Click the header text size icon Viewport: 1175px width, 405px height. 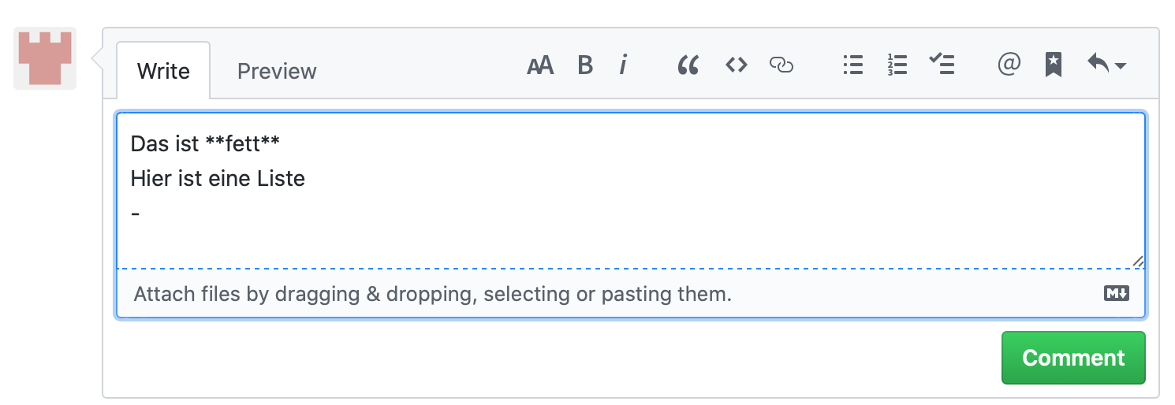click(x=540, y=65)
